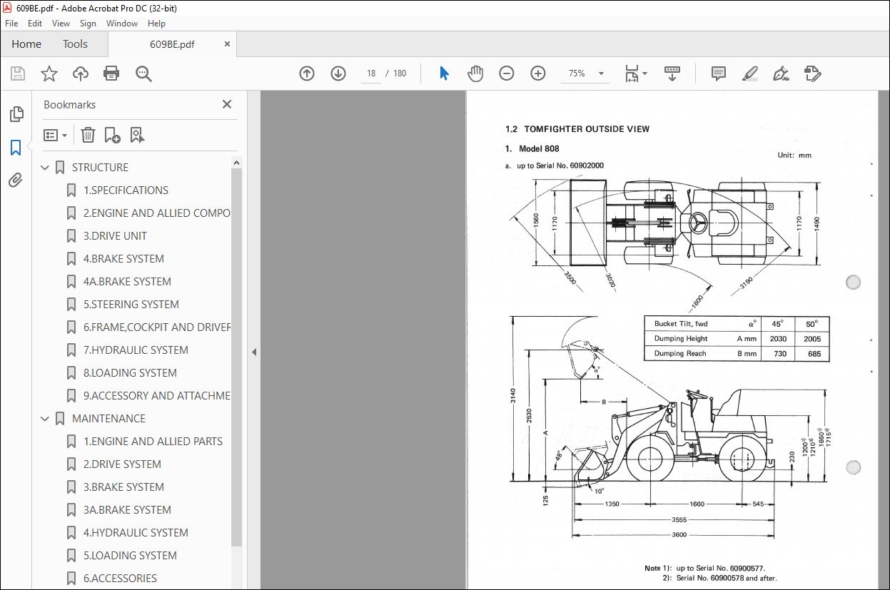Collapse the navigation pane arrow
This screenshot has height=590, width=890.
[253, 352]
